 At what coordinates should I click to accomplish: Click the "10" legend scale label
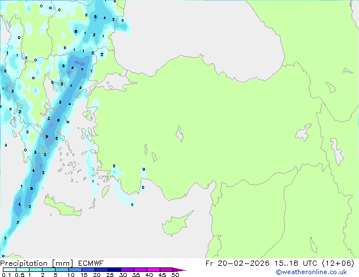[71, 275]
